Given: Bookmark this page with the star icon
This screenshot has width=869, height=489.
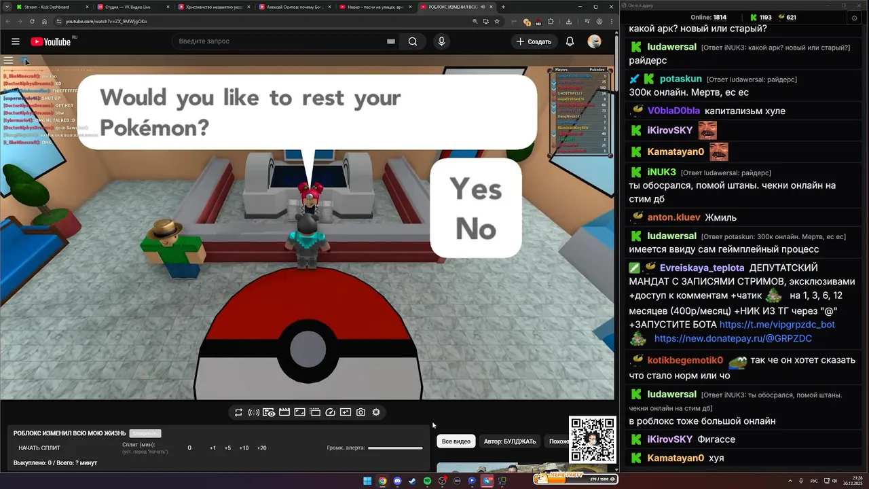Looking at the screenshot, I should point(497,21).
